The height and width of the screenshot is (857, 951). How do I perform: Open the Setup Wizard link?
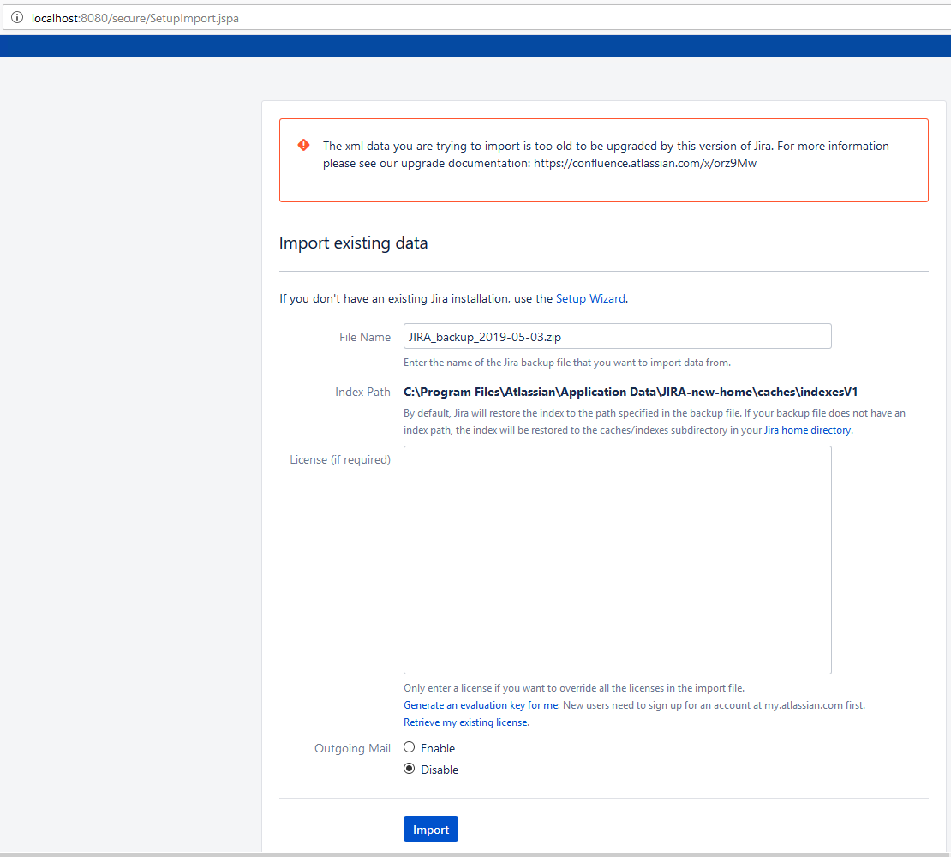590,298
